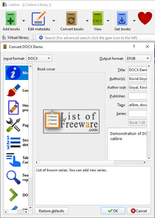Image resolution: width=155 pixels, height=218 pixels.
Task: Click the Restore defaults button
Action: tap(51, 211)
